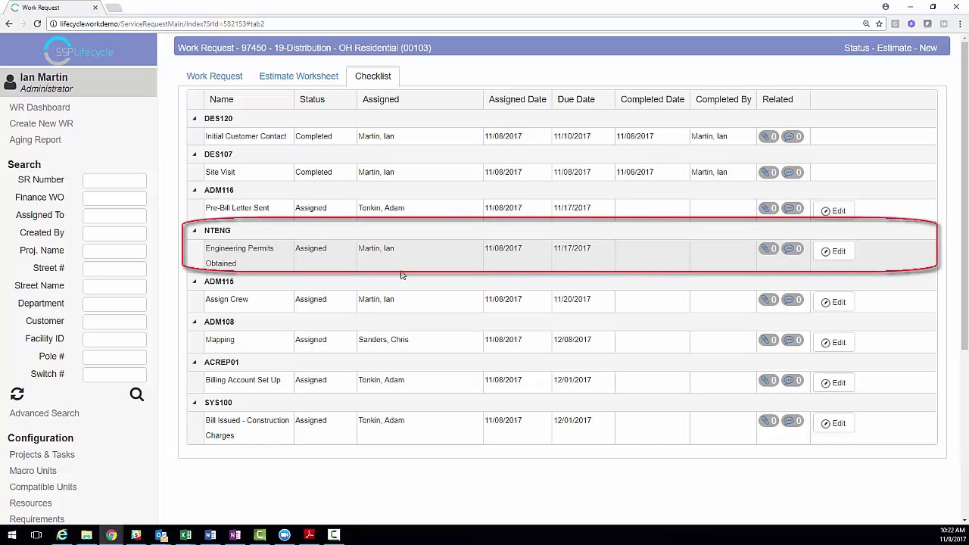Switch to the Work Request tab
This screenshot has width=969, height=545.
[x=214, y=76]
